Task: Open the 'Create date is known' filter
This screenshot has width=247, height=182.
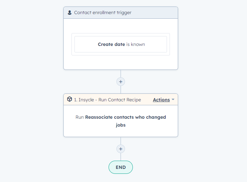Action: pyautogui.click(x=121, y=44)
